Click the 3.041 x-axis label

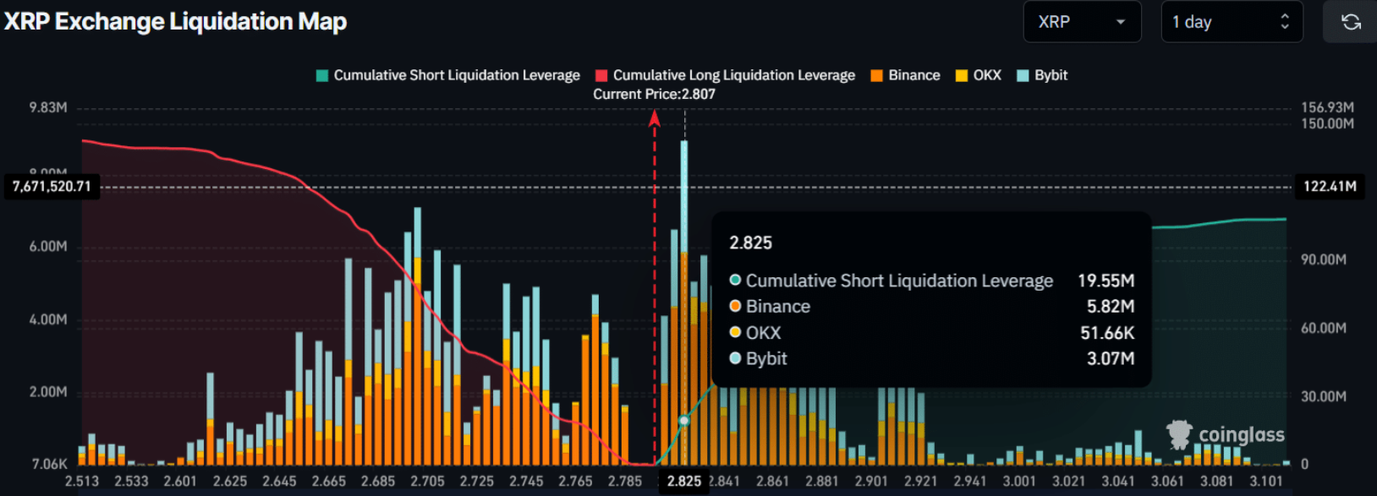point(1118,481)
